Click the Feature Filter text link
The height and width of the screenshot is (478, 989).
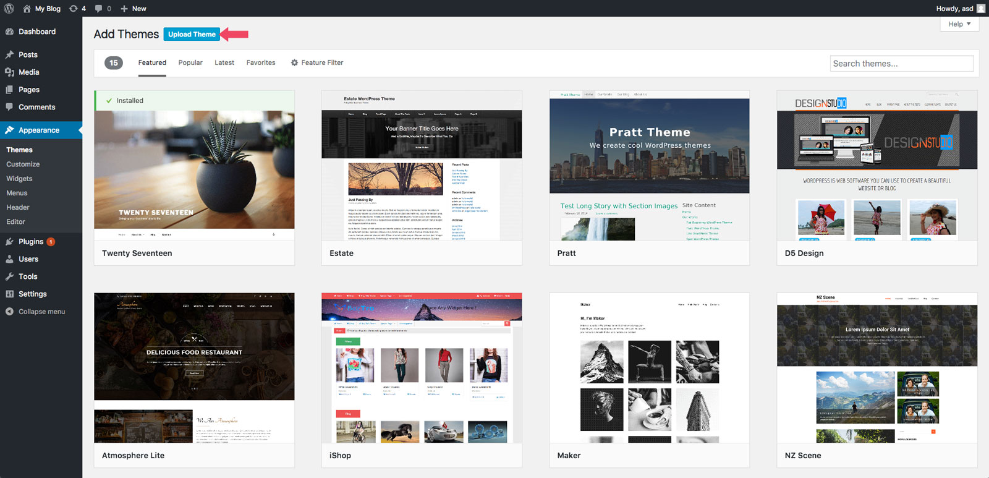[322, 62]
